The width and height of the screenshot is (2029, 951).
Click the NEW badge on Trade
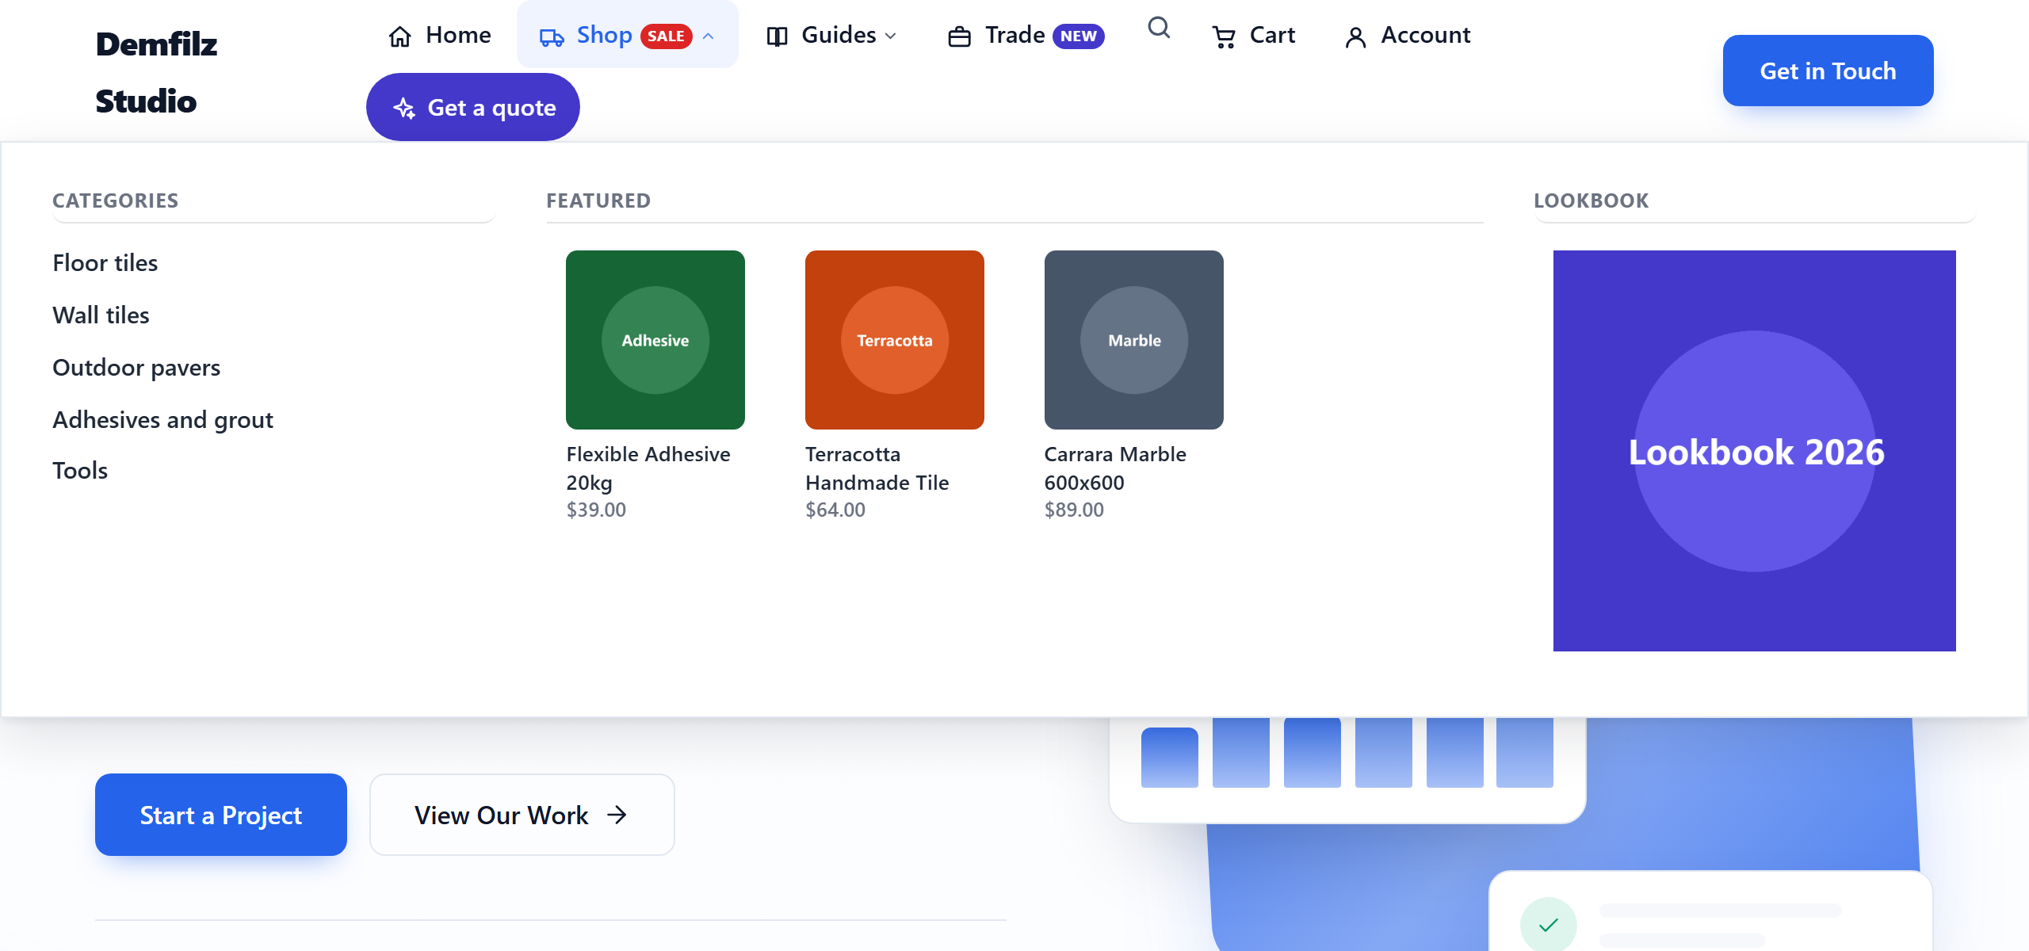[1079, 36]
